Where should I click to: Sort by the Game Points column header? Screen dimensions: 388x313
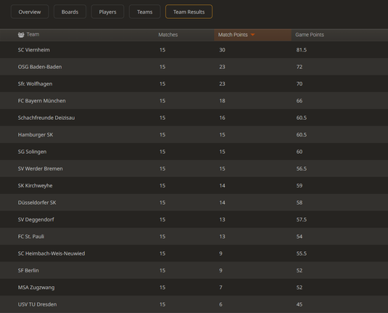(310, 35)
